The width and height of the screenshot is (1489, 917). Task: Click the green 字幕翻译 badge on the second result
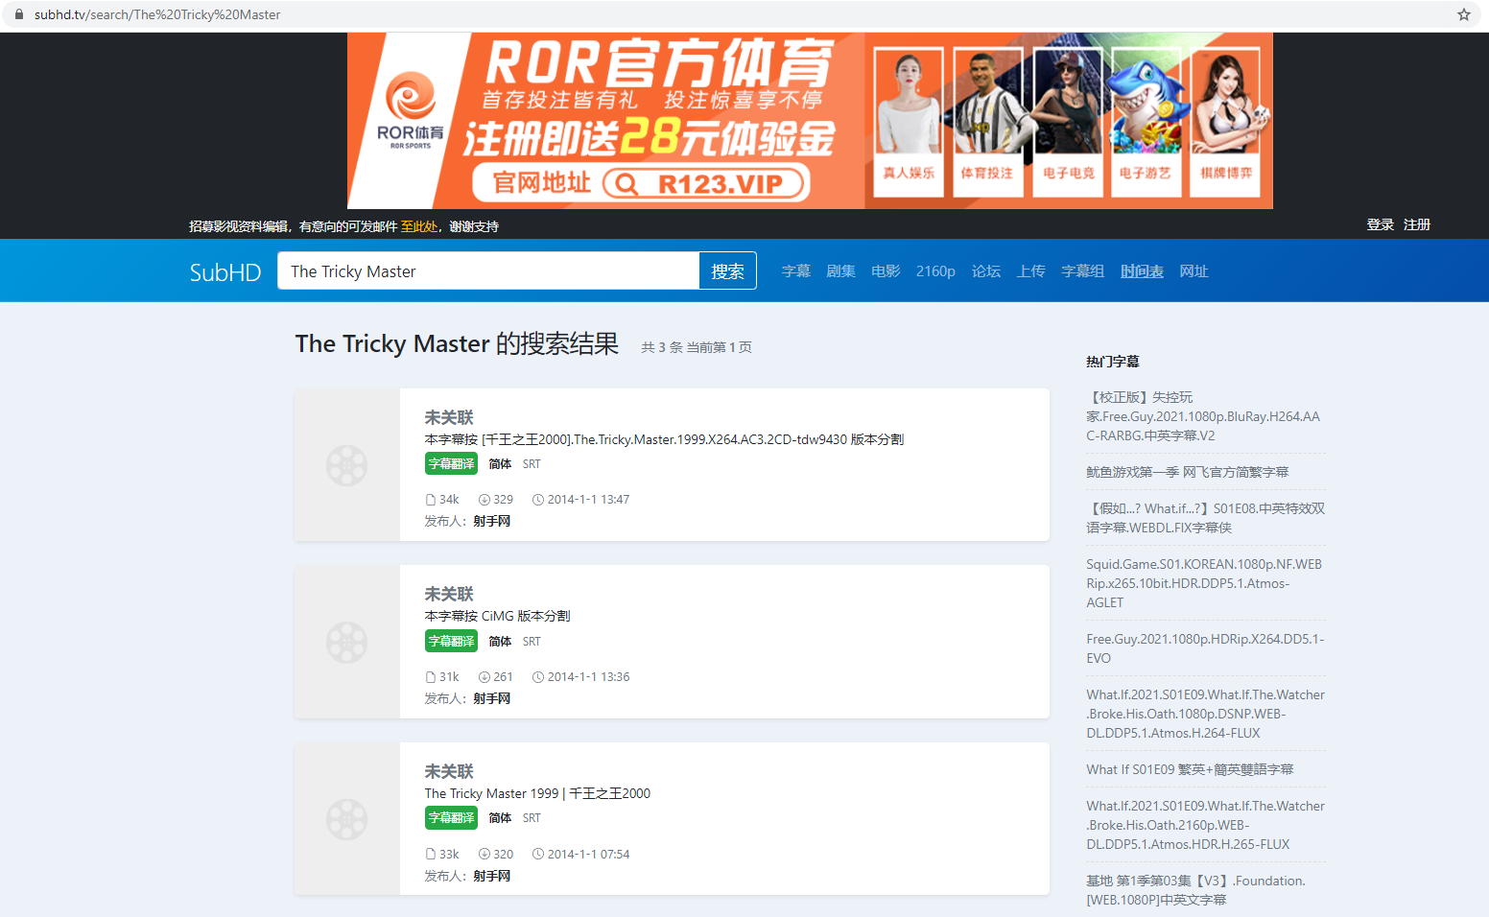[451, 641]
